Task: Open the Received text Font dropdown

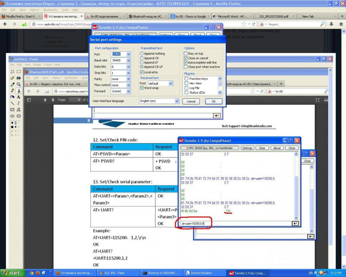Action: 171,83
